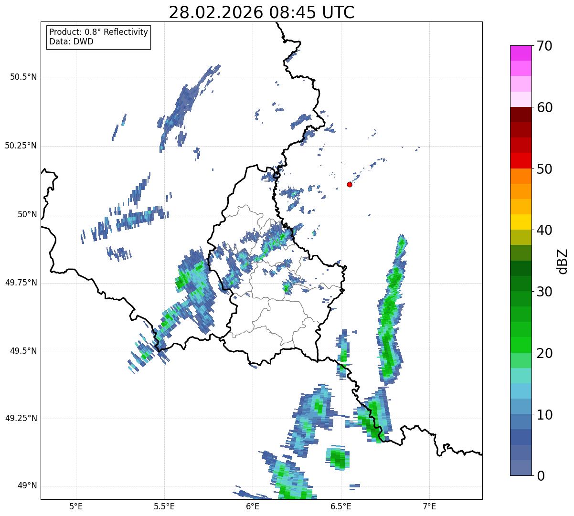This screenshot has height=516, width=574.
Task: Click the '6°E' longitude label
Action: click(x=253, y=507)
